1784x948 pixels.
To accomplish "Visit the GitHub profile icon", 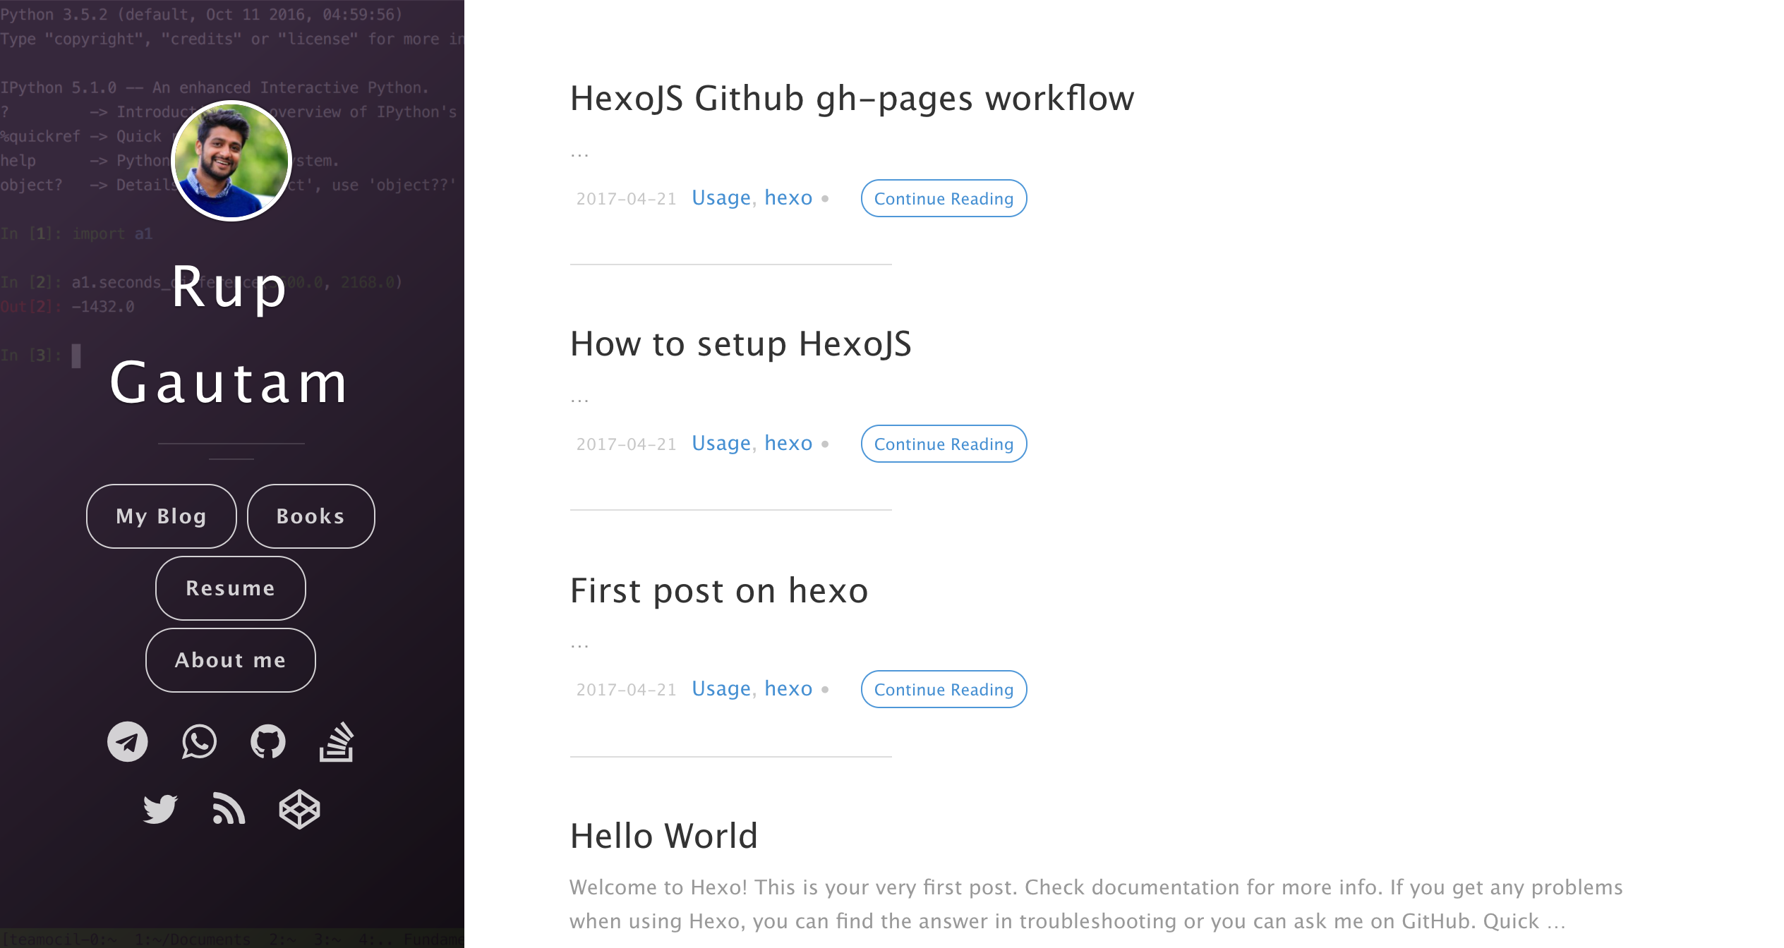I will pyautogui.click(x=268, y=741).
